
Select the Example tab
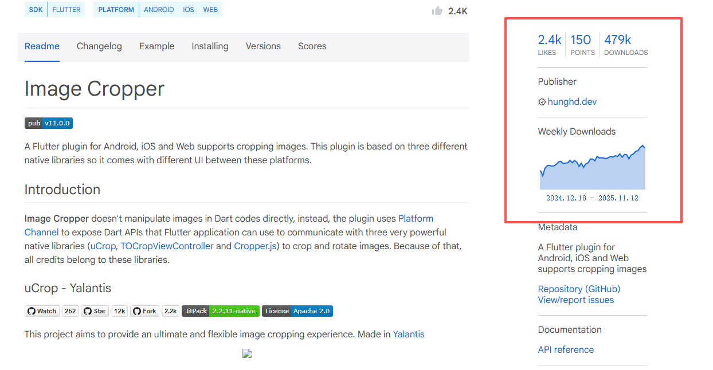tap(156, 46)
